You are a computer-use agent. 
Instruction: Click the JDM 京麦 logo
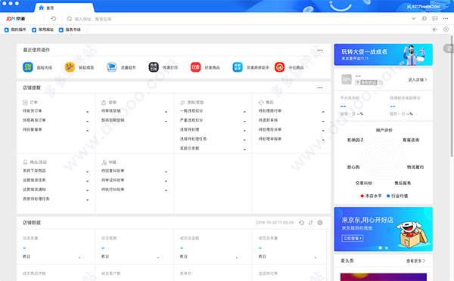(x=16, y=19)
